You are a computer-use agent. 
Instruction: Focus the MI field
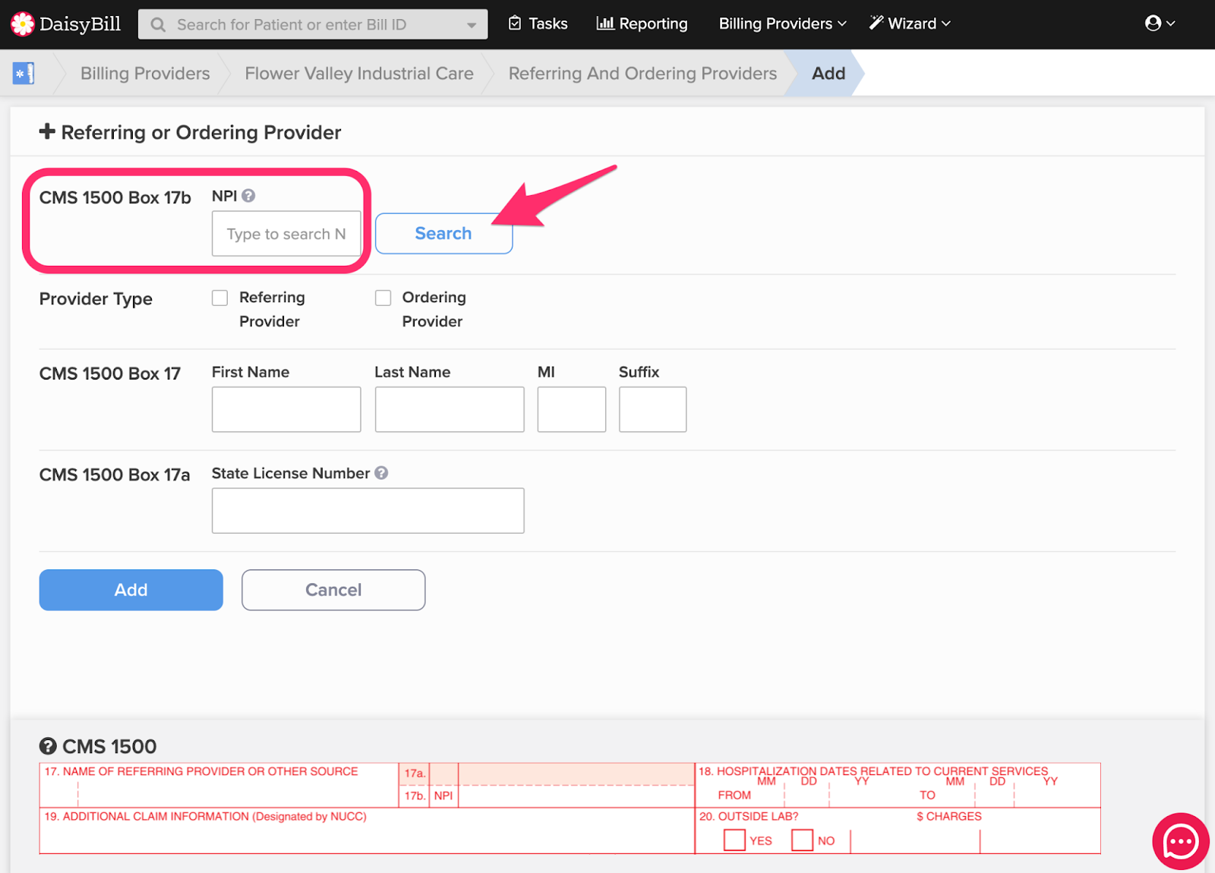572,409
